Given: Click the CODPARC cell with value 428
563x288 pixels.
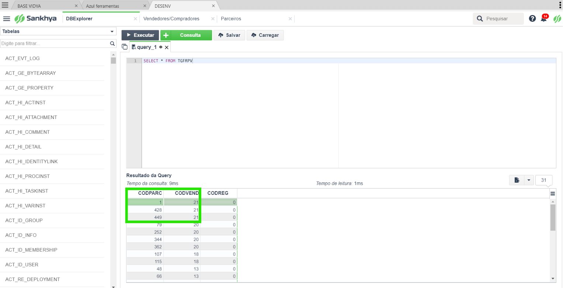Looking at the screenshot, I should tap(145, 210).
